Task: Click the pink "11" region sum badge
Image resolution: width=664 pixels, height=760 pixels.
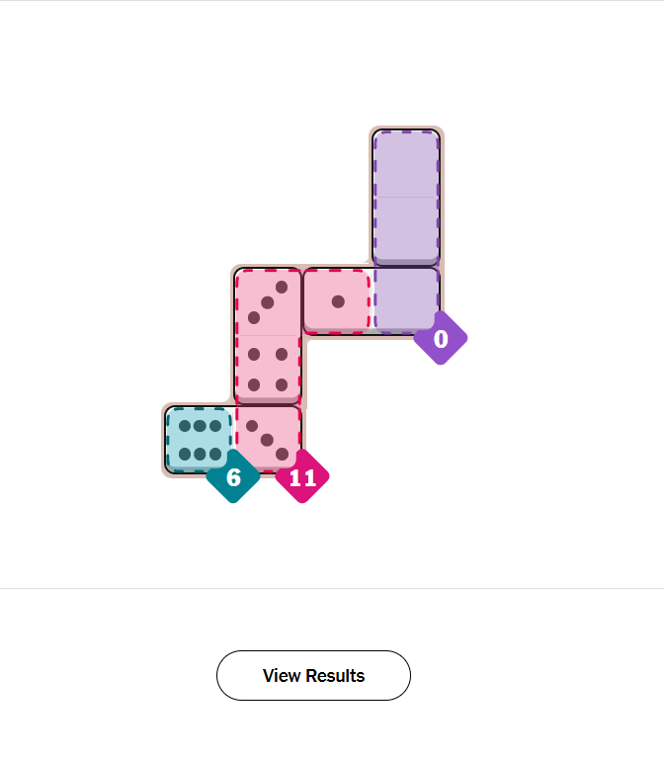Action: tap(302, 477)
